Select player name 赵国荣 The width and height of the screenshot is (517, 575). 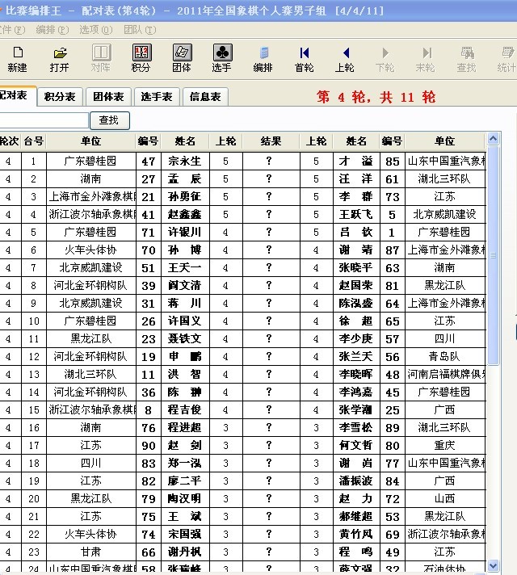[x=356, y=286]
